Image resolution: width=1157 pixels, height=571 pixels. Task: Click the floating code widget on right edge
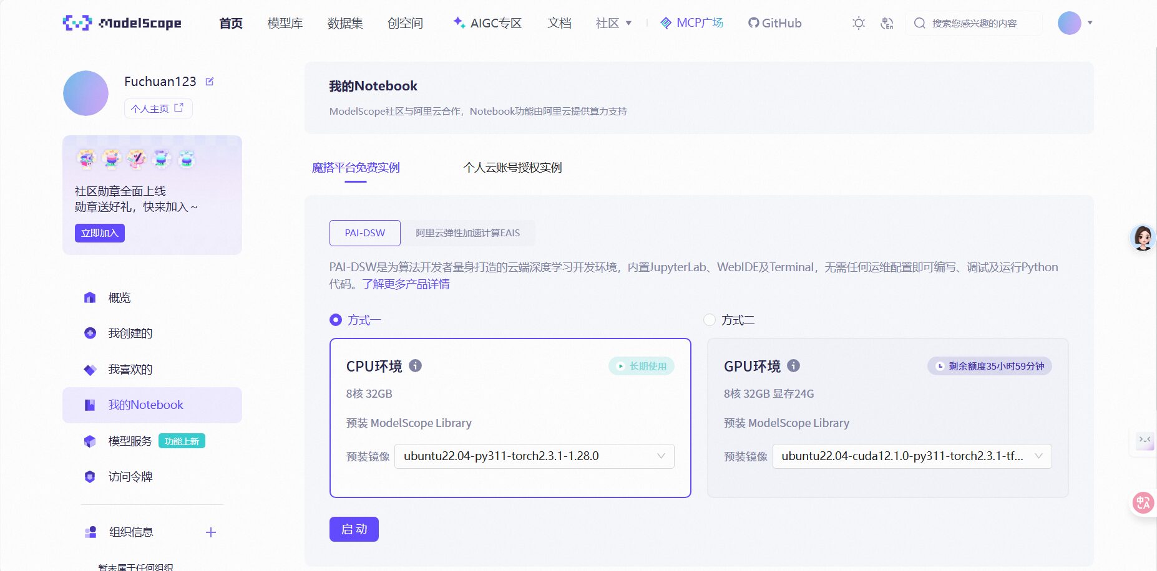[x=1145, y=440]
